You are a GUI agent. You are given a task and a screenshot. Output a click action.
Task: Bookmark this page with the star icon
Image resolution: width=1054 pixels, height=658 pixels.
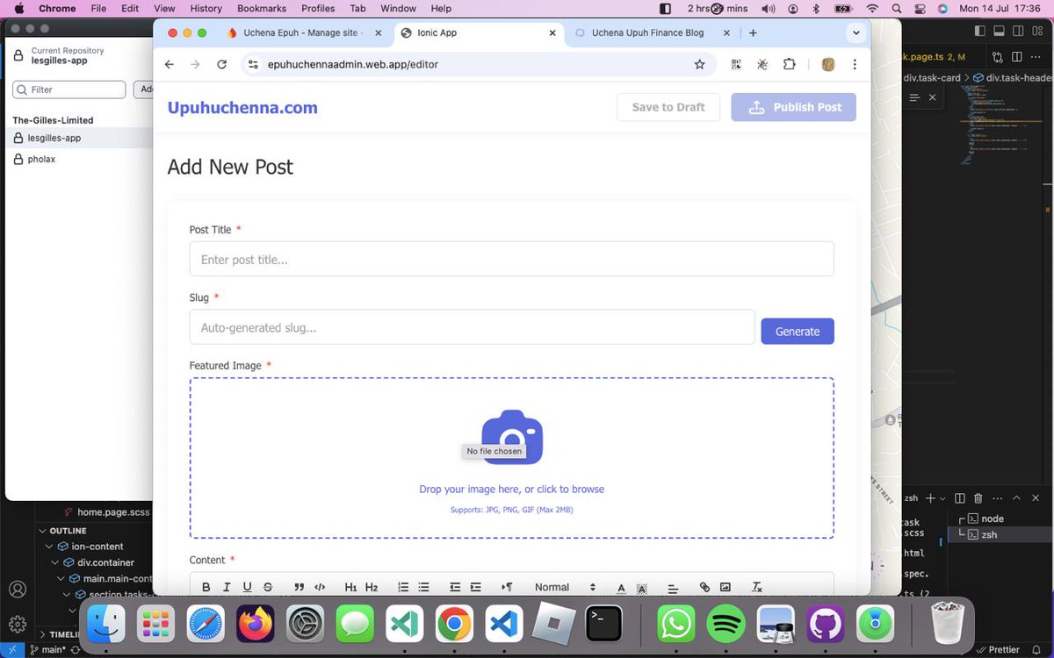699,64
